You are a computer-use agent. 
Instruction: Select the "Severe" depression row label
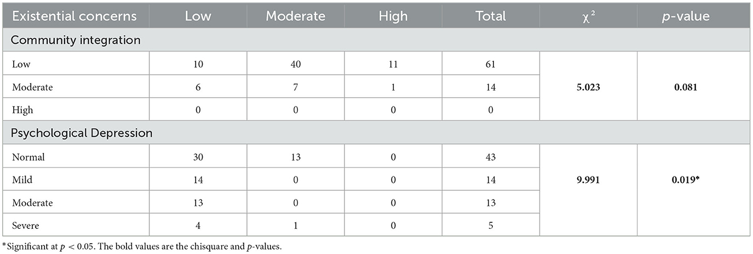click(x=25, y=226)
